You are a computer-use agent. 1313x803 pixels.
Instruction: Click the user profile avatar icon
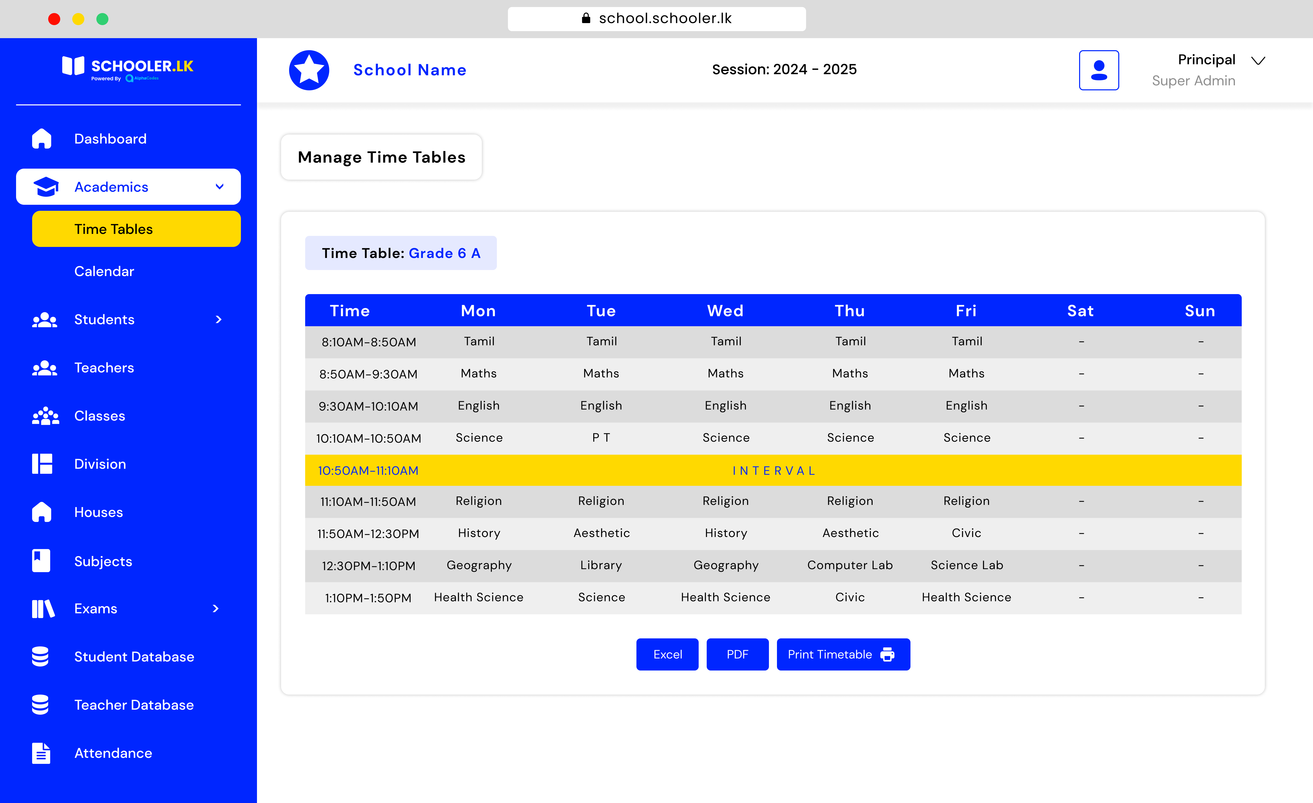point(1098,70)
